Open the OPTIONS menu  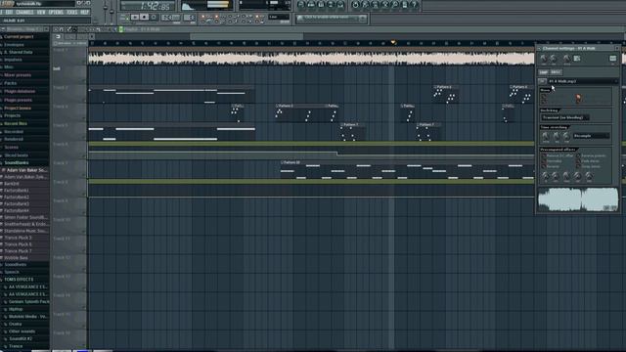56,13
